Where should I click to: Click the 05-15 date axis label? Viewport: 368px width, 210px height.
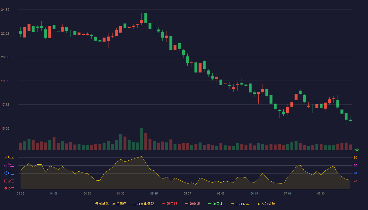[x=154, y=193]
